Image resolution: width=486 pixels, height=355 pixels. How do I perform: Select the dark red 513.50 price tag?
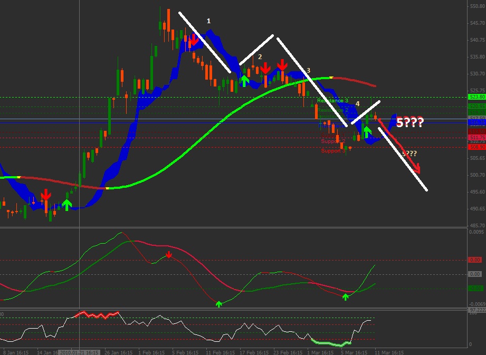click(x=477, y=132)
